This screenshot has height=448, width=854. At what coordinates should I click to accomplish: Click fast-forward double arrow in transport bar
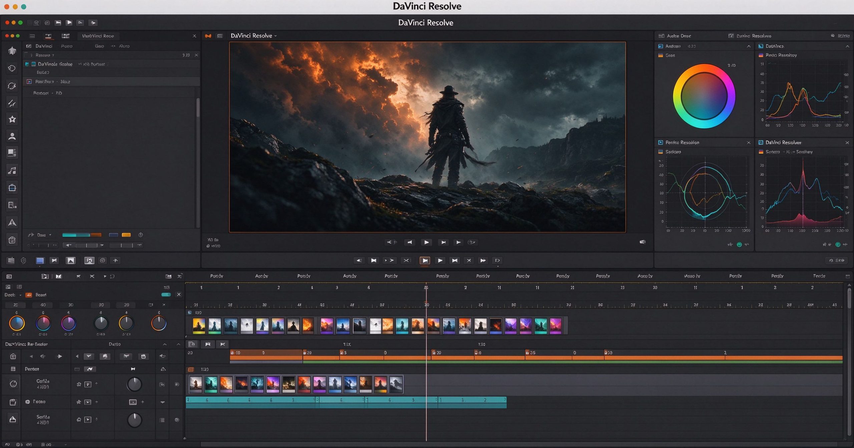(483, 260)
